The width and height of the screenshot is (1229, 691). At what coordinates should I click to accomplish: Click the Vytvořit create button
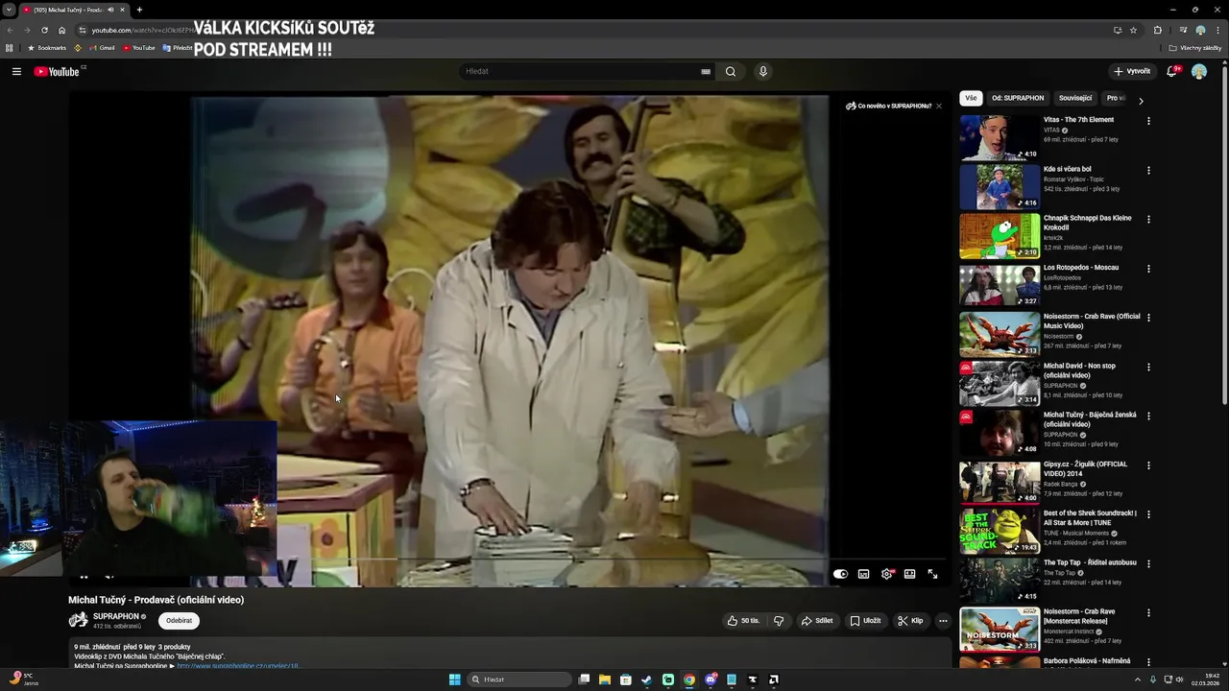[1132, 71]
